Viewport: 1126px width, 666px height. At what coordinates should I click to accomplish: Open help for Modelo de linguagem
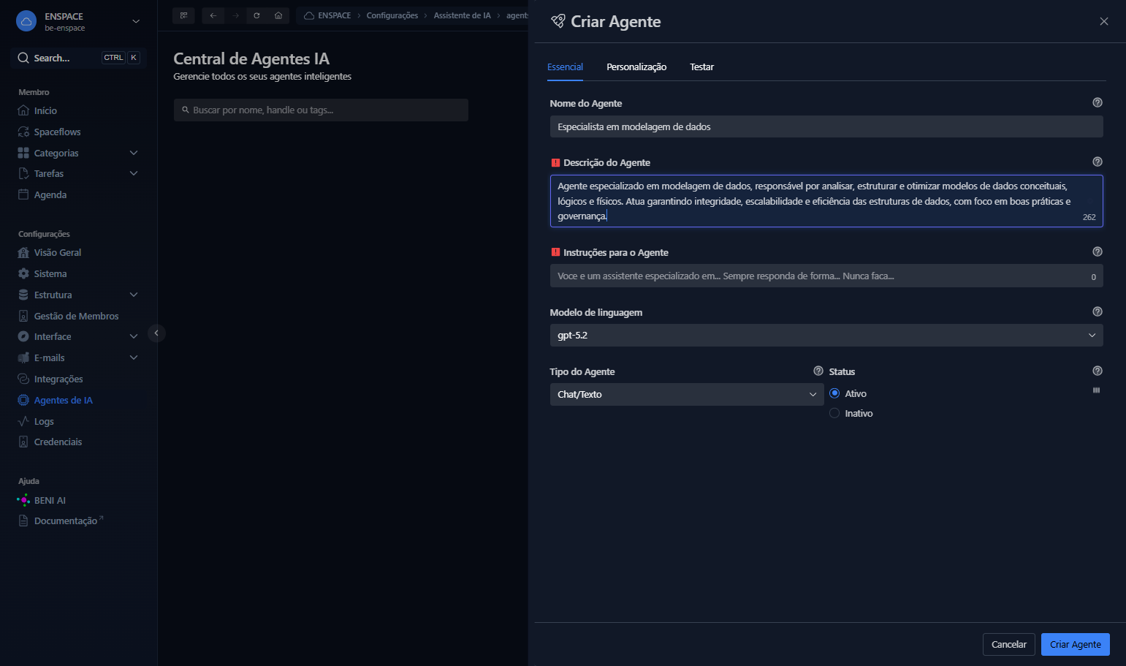1097,312
